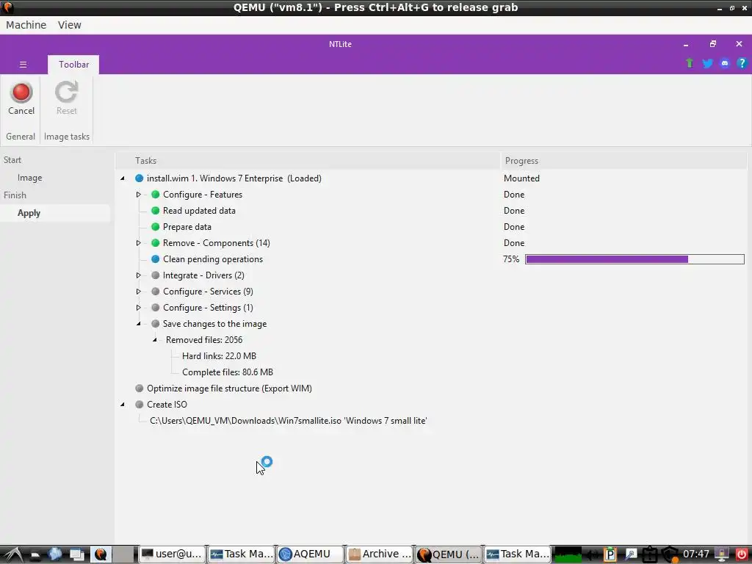The image size is (752, 564).
Task: Click gray dot beside Create ISO
Action: [x=139, y=405]
